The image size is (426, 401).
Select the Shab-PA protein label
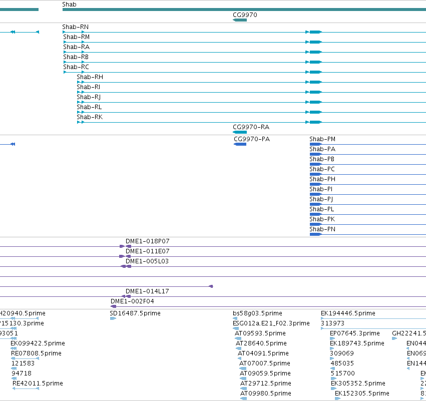click(x=322, y=149)
